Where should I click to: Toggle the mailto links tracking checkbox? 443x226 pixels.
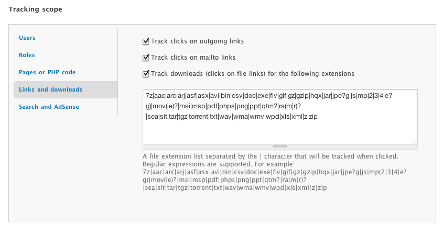(x=146, y=58)
